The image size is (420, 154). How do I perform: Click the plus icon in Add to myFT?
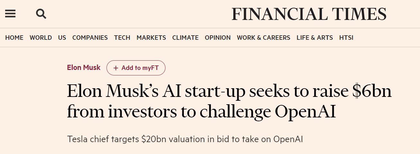click(x=116, y=68)
